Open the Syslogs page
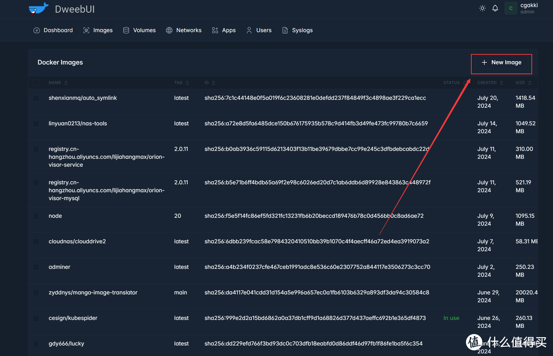 pos(297,30)
